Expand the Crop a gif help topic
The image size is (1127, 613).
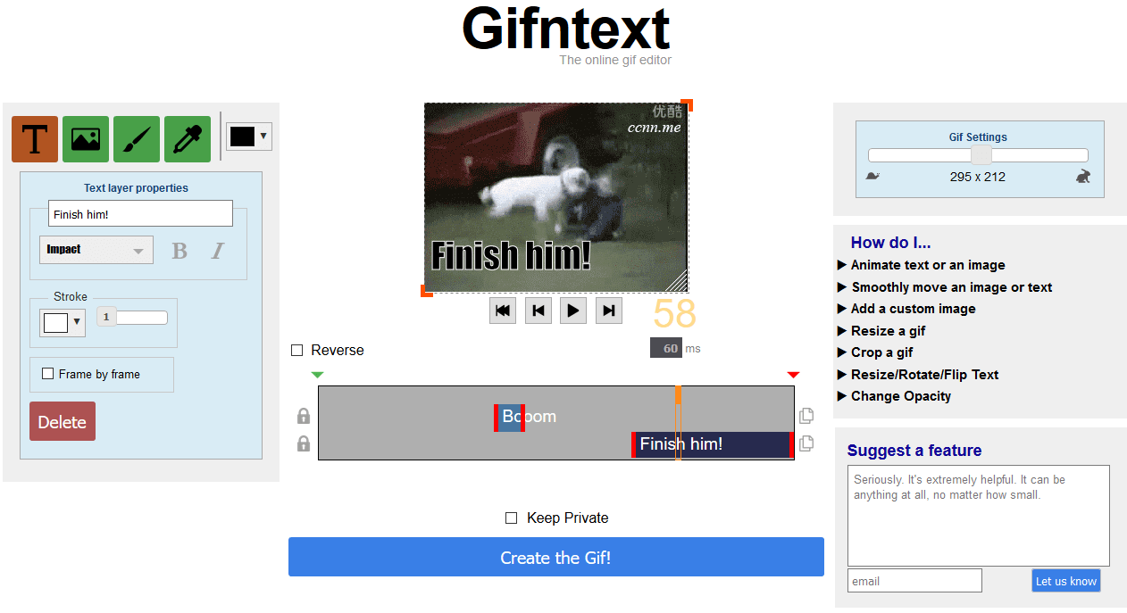[x=881, y=352]
